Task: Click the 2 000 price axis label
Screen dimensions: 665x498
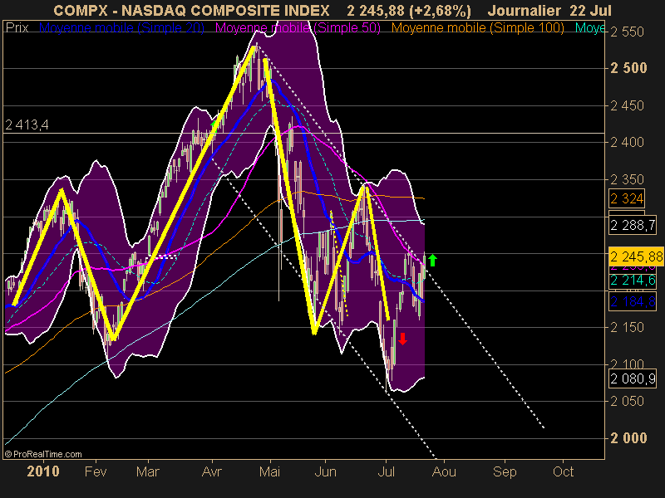Action: click(628, 438)
